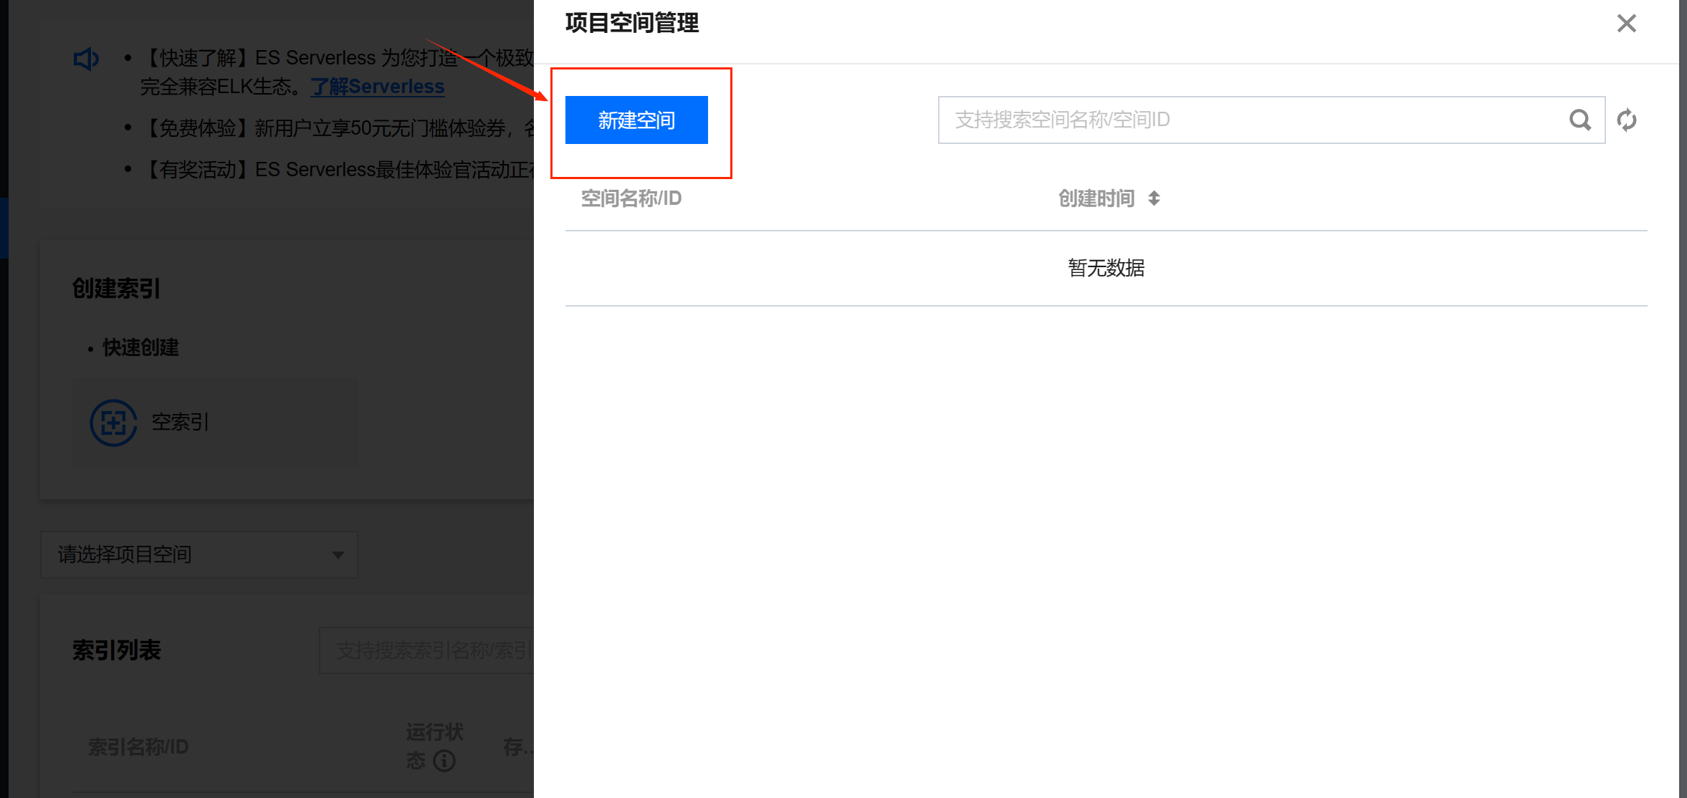Click the search magnifier icon
This screenshot has height=798, width=1687.
(1580, 120)
